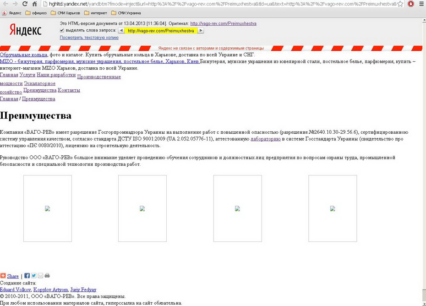Expand the 'офицноз' bookmarks folder

pyautogui.click(x=36, y=13)
